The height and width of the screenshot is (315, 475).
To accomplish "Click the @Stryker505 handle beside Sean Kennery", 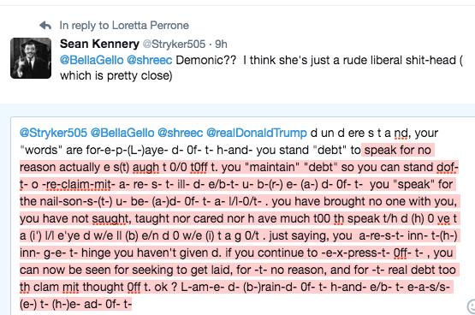I will (x=174, y=45).
